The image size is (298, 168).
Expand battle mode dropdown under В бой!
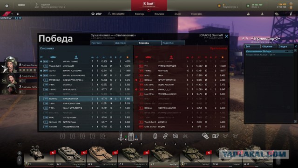149,9
